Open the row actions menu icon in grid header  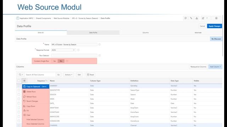pos(24,81)
